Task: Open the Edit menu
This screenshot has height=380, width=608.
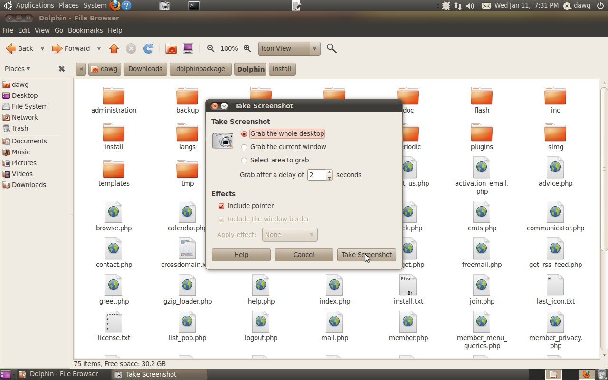Action: (24, 30)
